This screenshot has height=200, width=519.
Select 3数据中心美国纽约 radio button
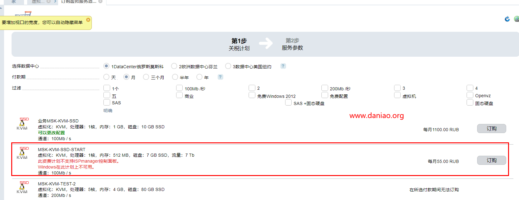point(228,66)
